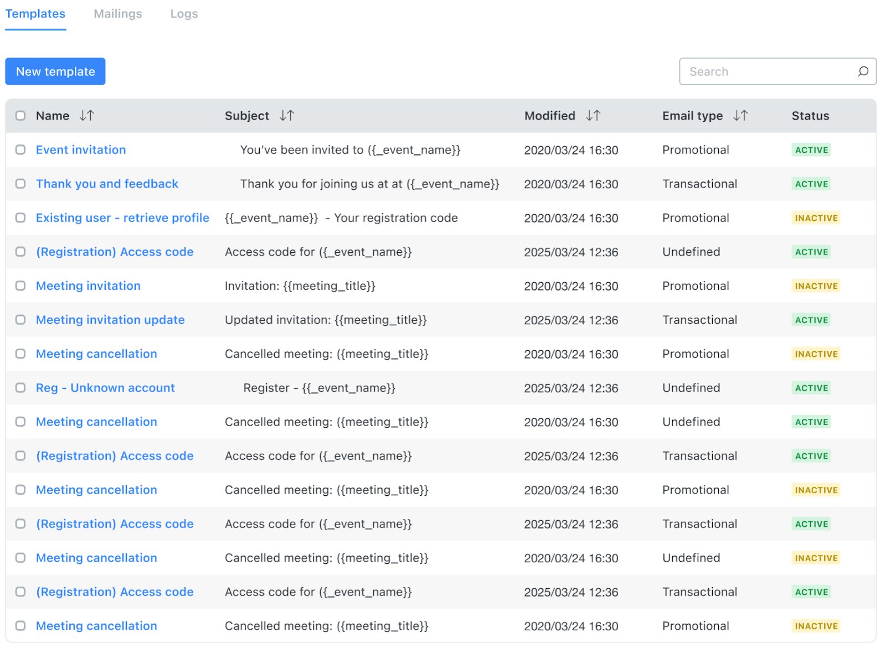
Task: Open the Templates tab
Action: [x=35, y=14]
